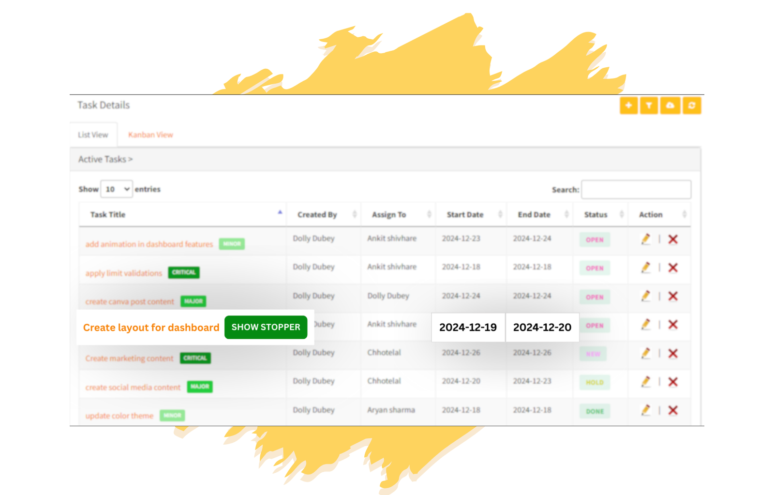This screenshot has width=774, height=495.
Task: Click the Search input field
Action: click(x=636, y=190)
